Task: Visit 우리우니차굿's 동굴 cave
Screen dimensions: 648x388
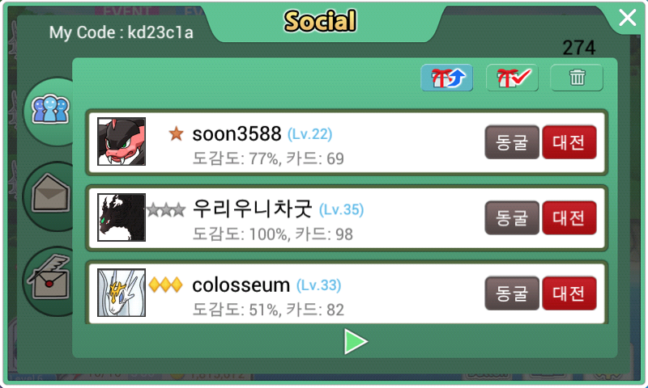Action: point(512,217)
